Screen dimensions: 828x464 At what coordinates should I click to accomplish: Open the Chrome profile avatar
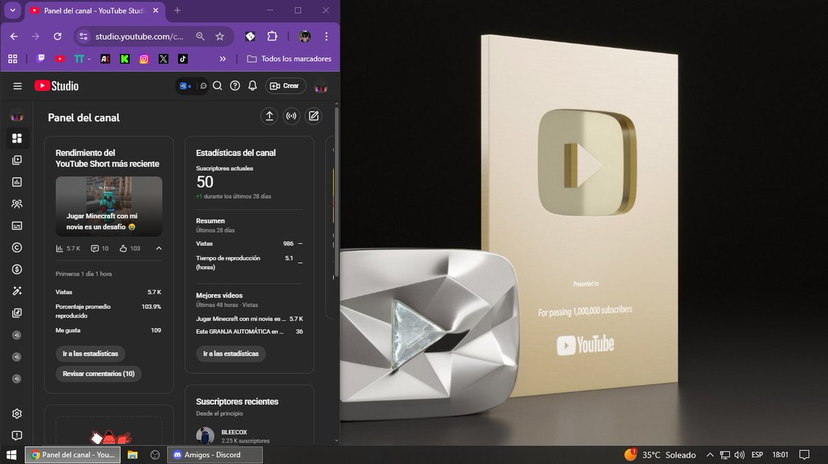(304, 37)
